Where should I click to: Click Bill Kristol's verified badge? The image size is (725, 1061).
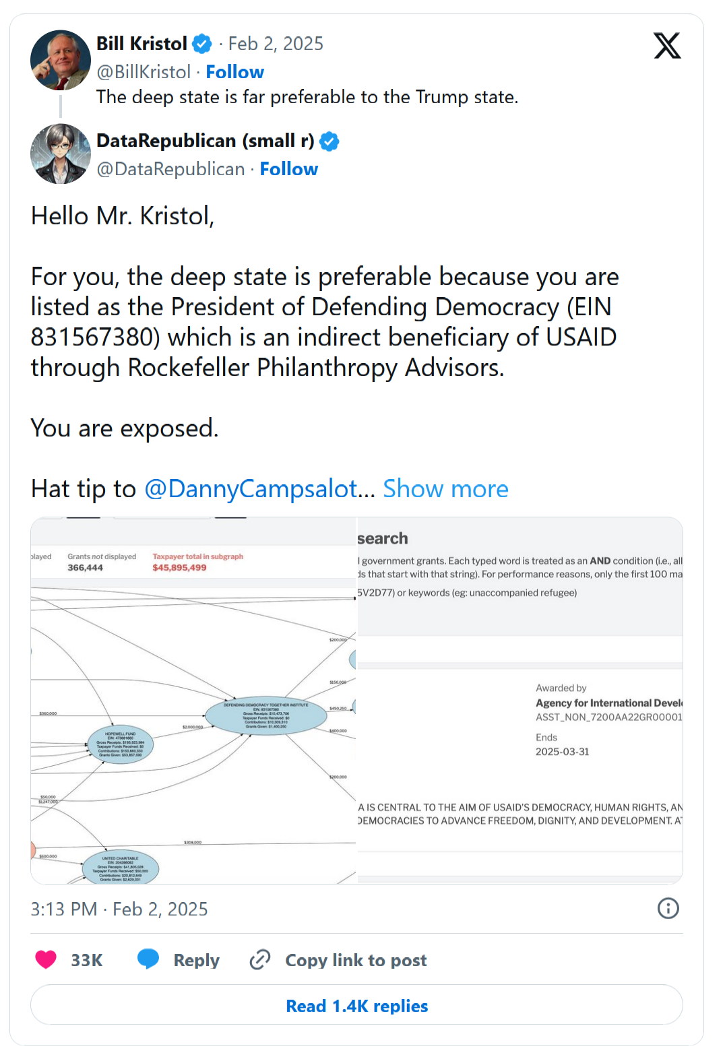202,44
